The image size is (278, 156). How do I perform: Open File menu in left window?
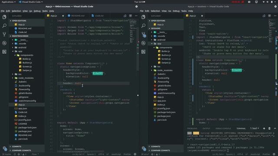point(3,11)
